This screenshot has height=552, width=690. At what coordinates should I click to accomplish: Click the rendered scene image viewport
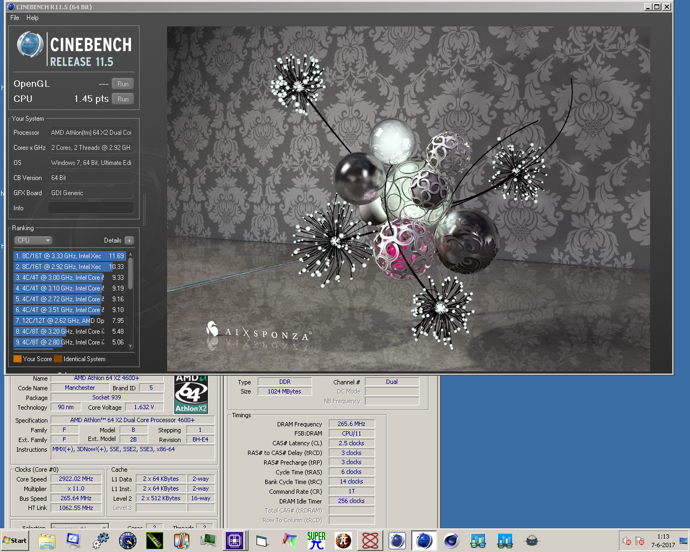408,199
